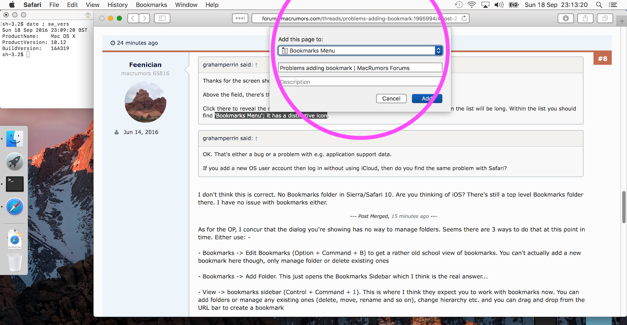Click the 'date ; sw_vers' command line in Terminal
Viewport: 627px width, 325px height.
47,24
